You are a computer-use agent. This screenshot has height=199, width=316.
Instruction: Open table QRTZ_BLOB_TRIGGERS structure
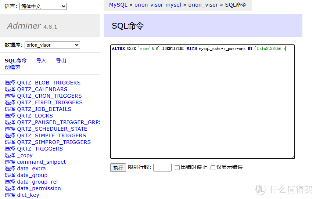click(x=49, y=83)
